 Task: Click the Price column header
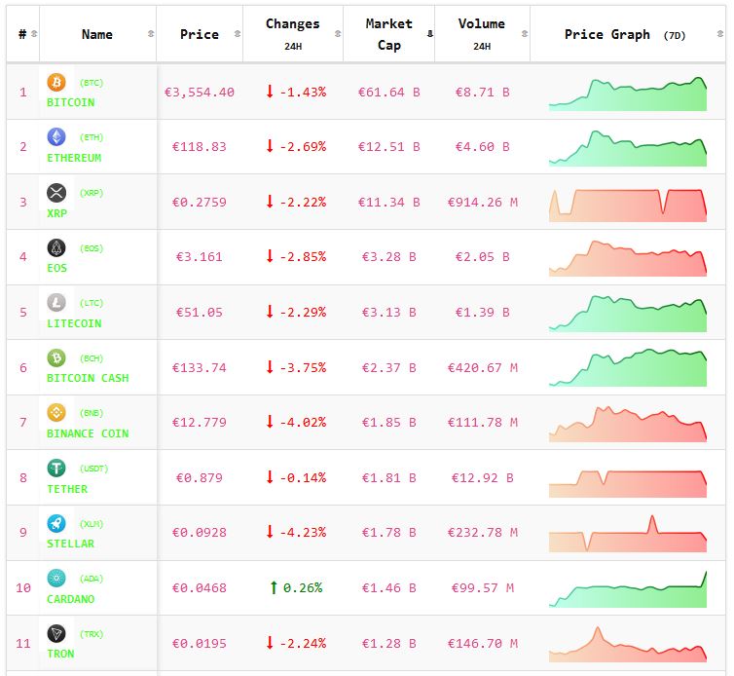pos(200,34)
